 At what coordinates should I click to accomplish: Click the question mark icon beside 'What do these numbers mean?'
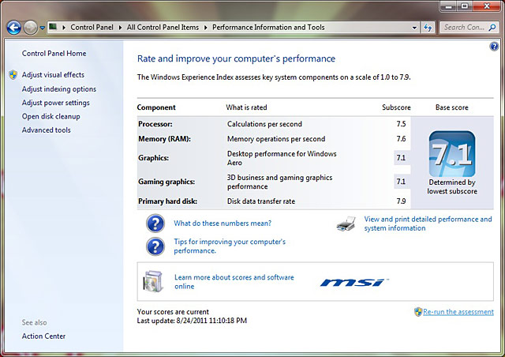pos(155,224)
